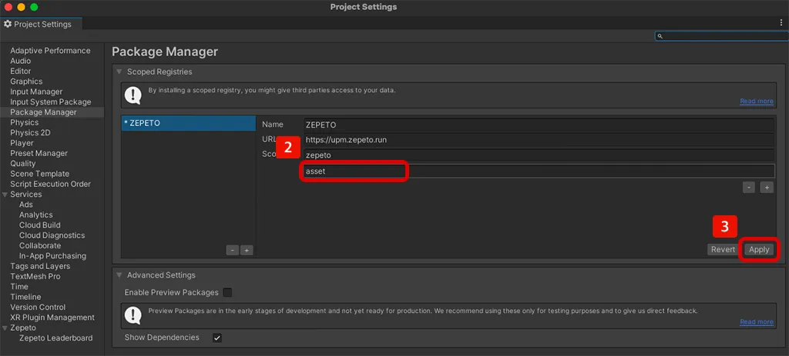789x356 pixels.
Task: Collapse the Advanced Settings section
Action: (x=119, y=275)
